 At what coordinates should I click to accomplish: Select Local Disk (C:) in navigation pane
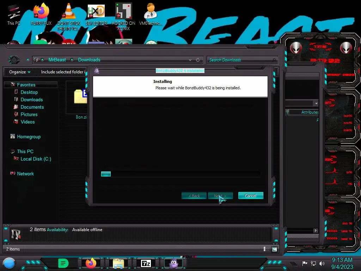[x=36, y=159]
